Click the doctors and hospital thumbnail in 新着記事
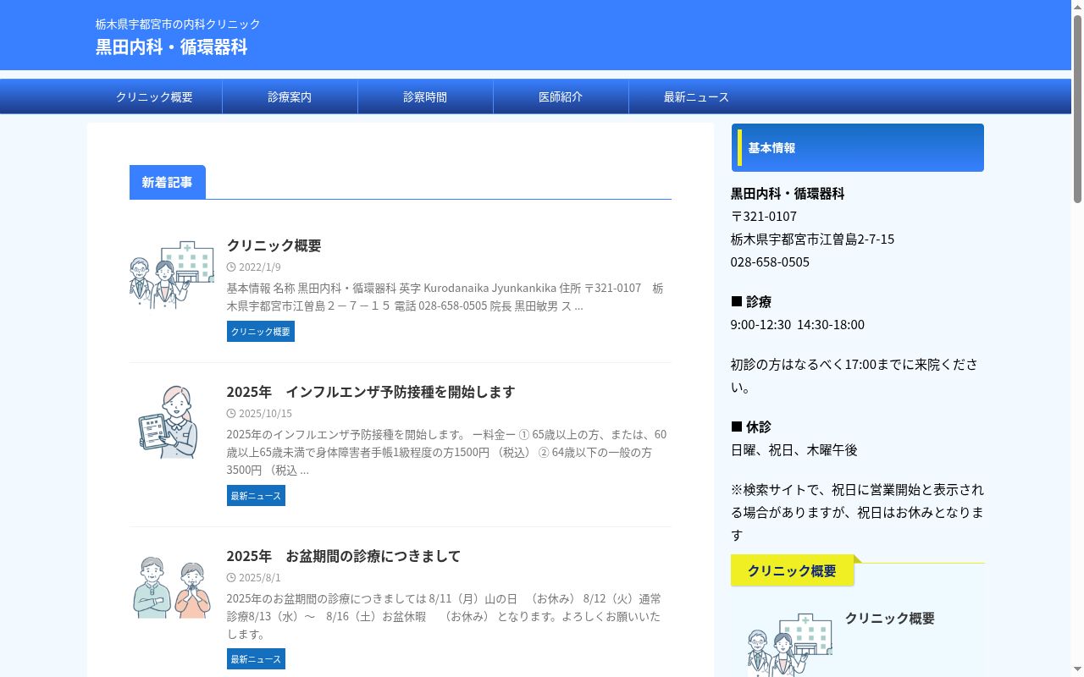Image resolution: width=1084 pixels, height=677 pixels. tap(172, 275)
